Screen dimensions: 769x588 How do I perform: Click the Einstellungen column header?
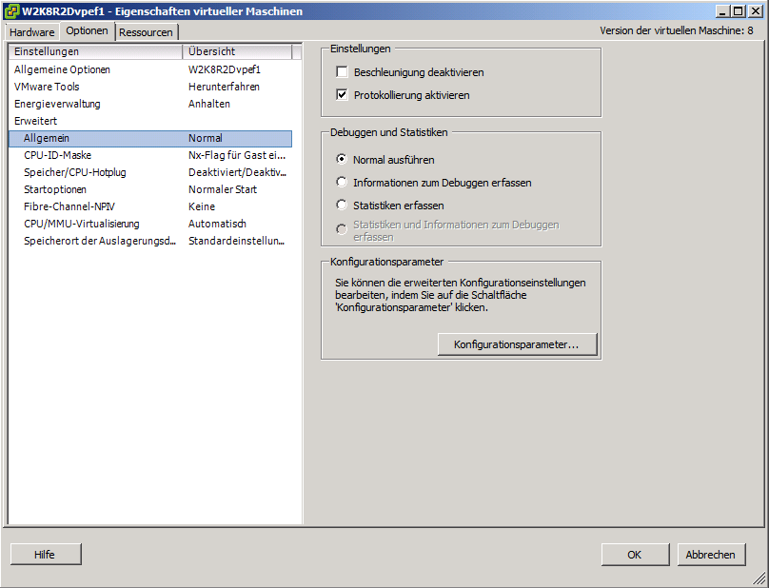pyautogui.click(x=95, y=51)
